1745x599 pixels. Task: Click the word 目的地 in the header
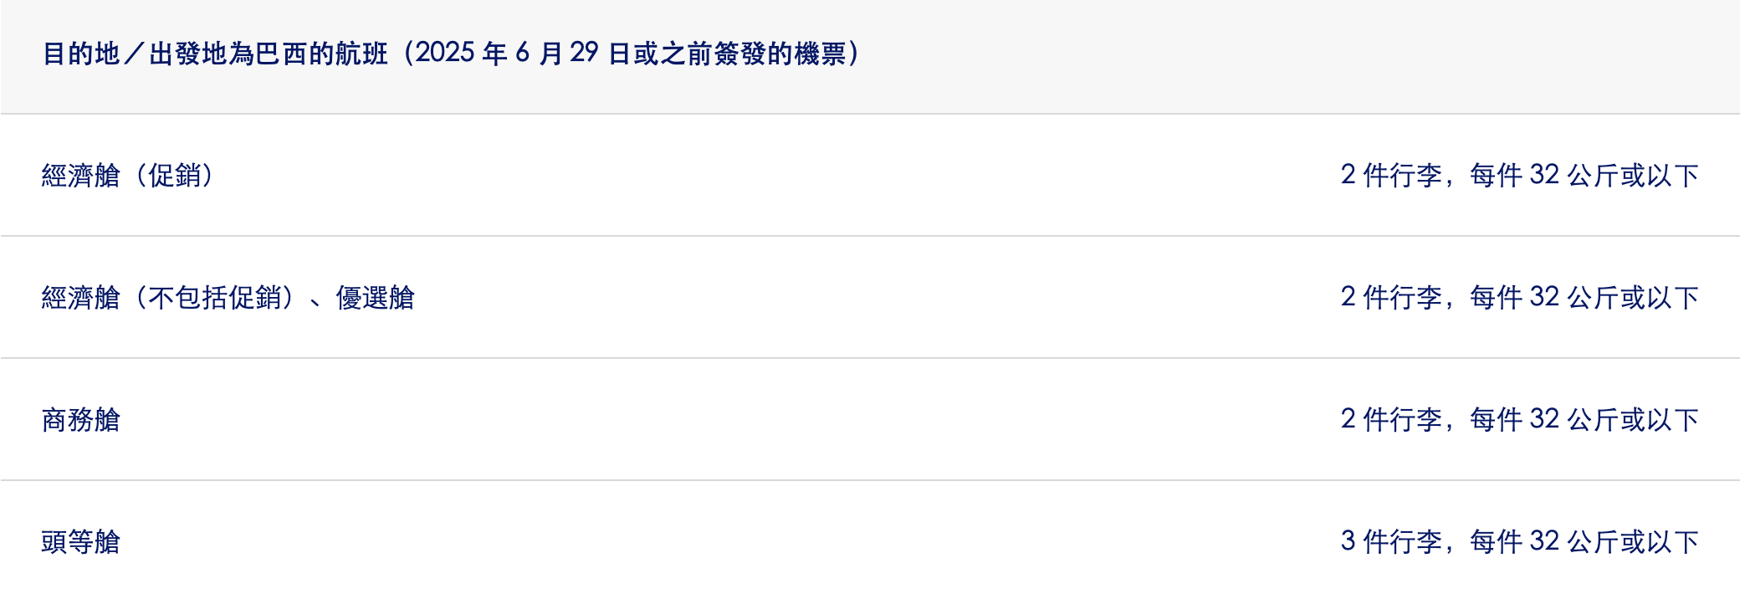[81, 54]
